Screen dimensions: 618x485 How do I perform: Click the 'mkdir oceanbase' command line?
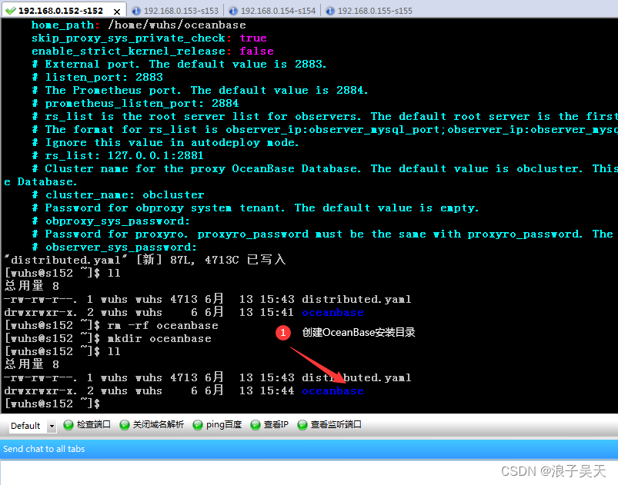click(x=108, y=338)
